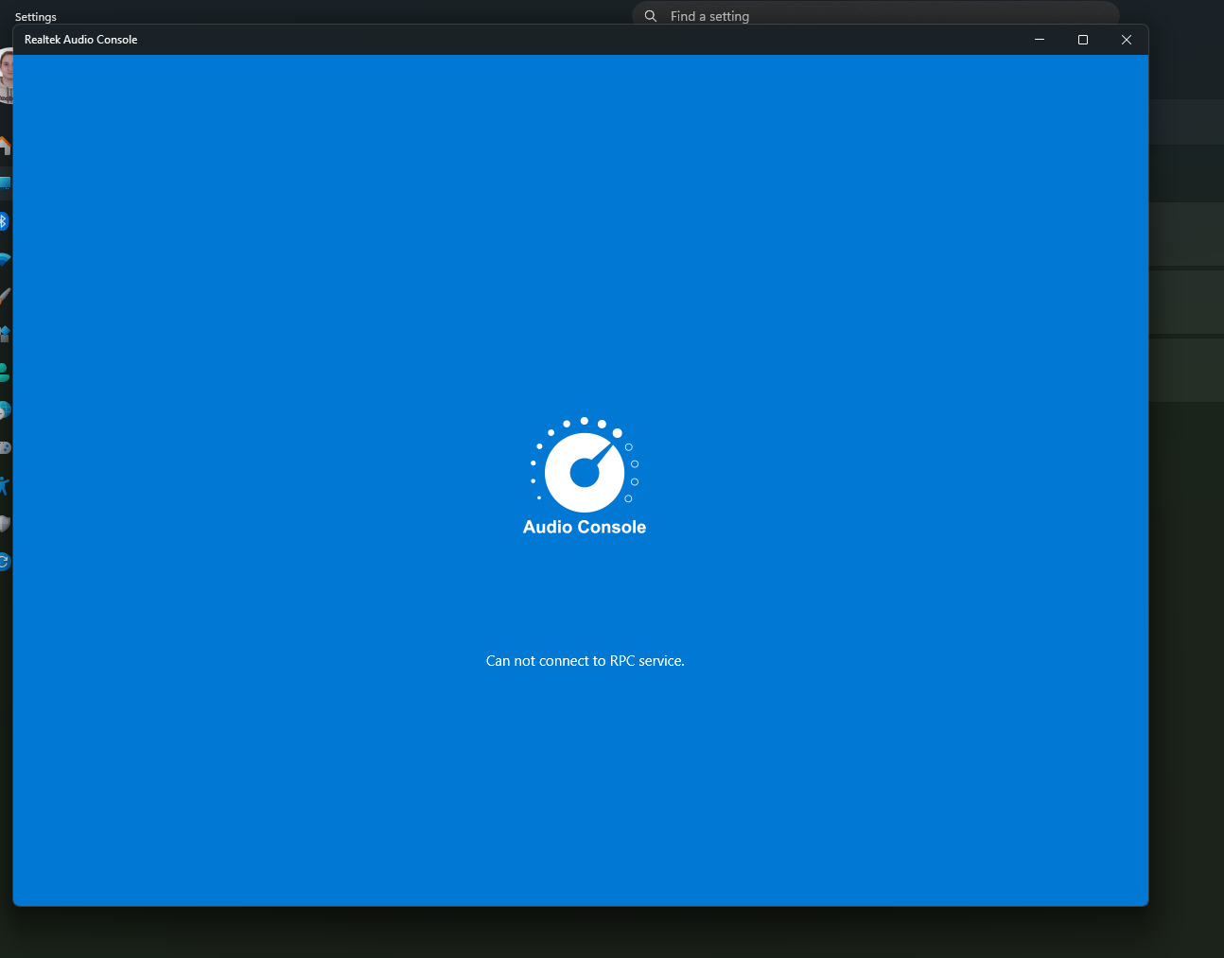Open Bluetooth & devices in Settings sidebar

point(5,221)
